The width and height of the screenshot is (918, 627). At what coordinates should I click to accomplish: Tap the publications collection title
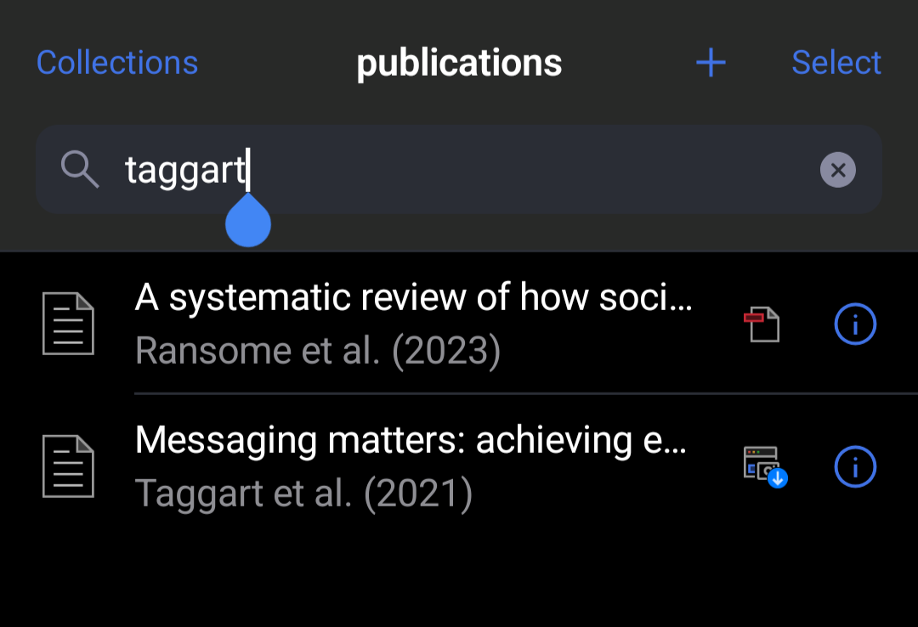click(459, 63)
